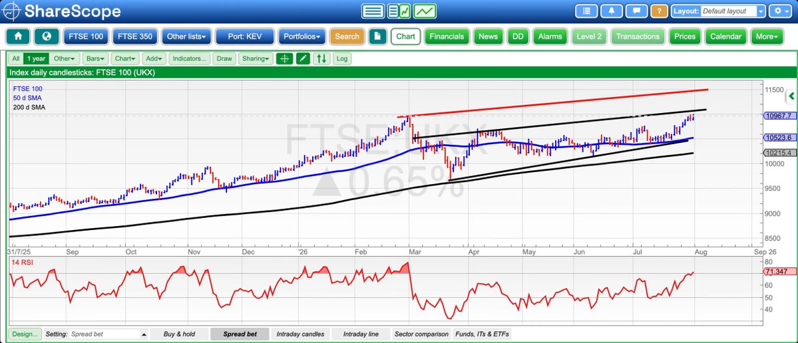Click the 10967.7 price axis label
The width and height of the screenshot is (798, 343).
coord(778,116)
